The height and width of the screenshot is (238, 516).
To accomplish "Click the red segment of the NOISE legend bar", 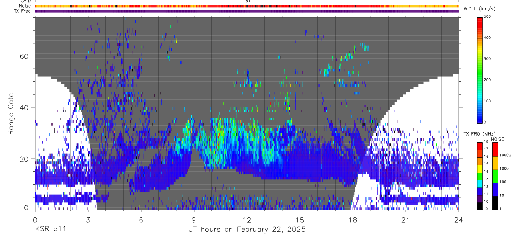I will 495,149.
